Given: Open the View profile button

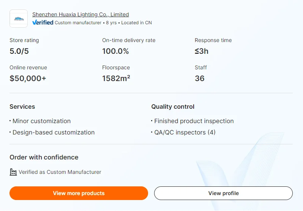Looking at the screenshot, I should (x=223, y=193).
